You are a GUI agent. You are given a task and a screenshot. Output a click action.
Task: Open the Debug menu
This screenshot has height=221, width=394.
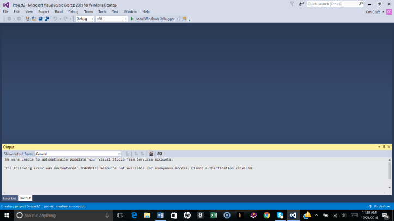74,12
